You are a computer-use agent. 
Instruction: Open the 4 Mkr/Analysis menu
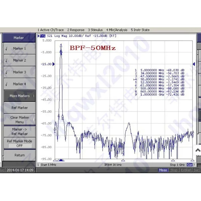point(117,30)
